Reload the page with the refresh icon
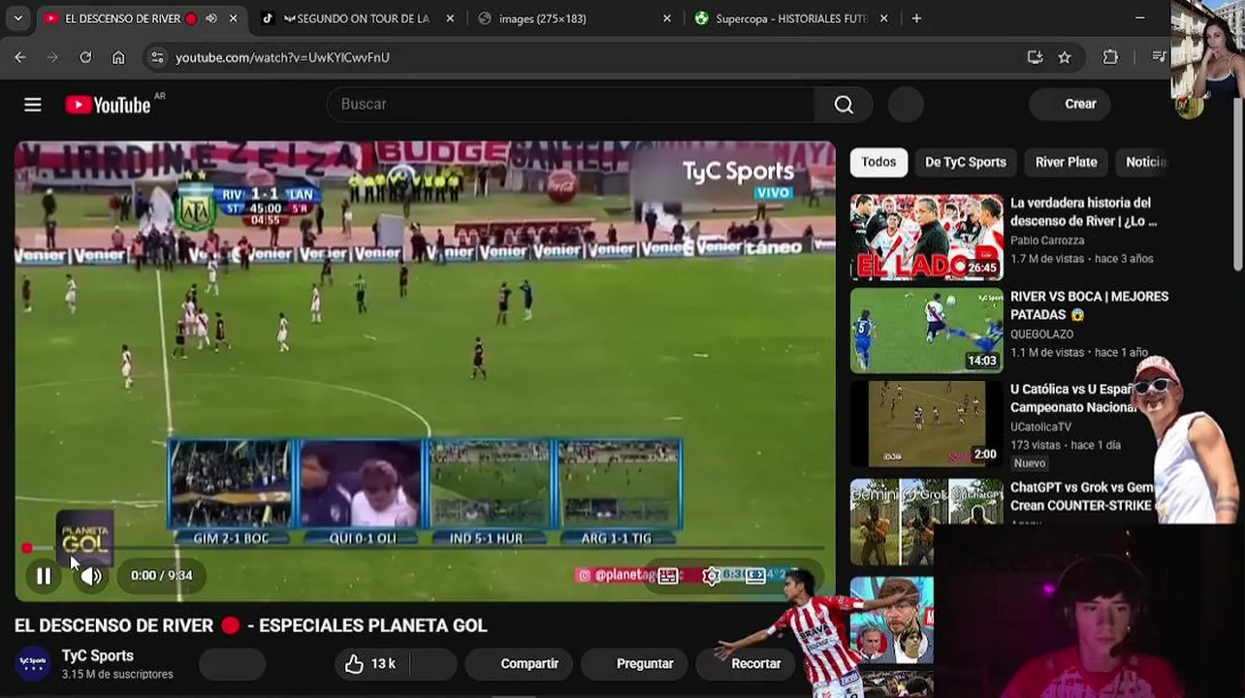 click(x=85, y=57)
